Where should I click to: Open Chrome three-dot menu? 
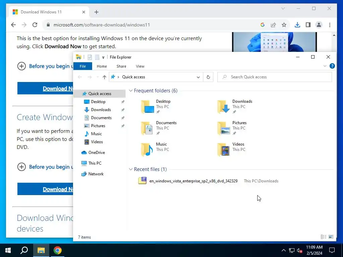click(x=330, y=25)
